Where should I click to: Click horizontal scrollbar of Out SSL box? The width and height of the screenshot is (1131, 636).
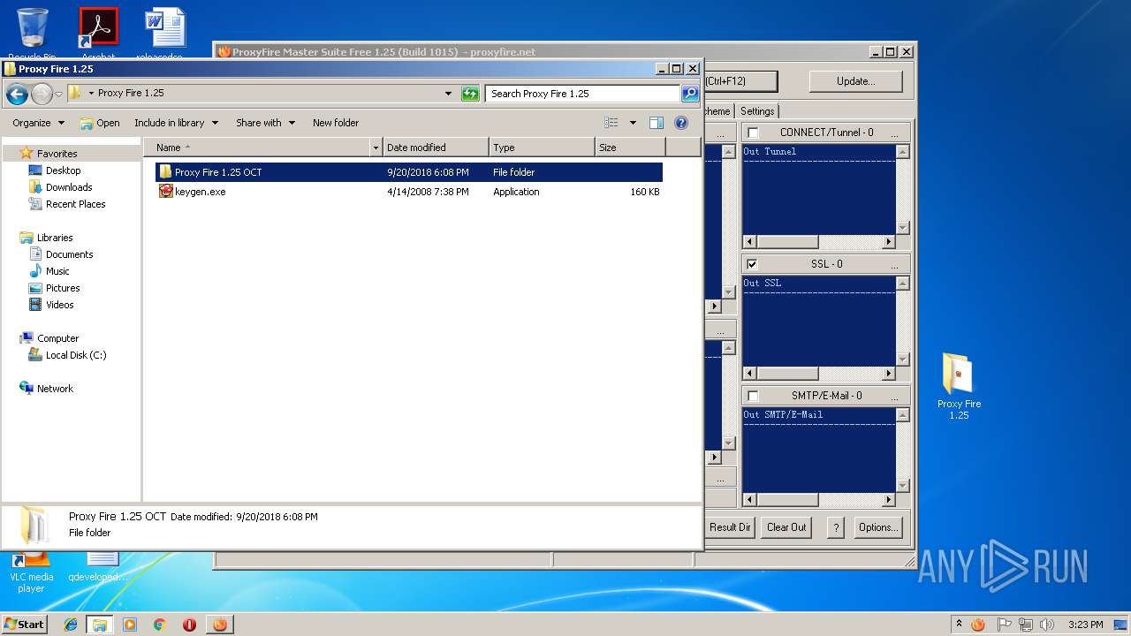point(819,373)
